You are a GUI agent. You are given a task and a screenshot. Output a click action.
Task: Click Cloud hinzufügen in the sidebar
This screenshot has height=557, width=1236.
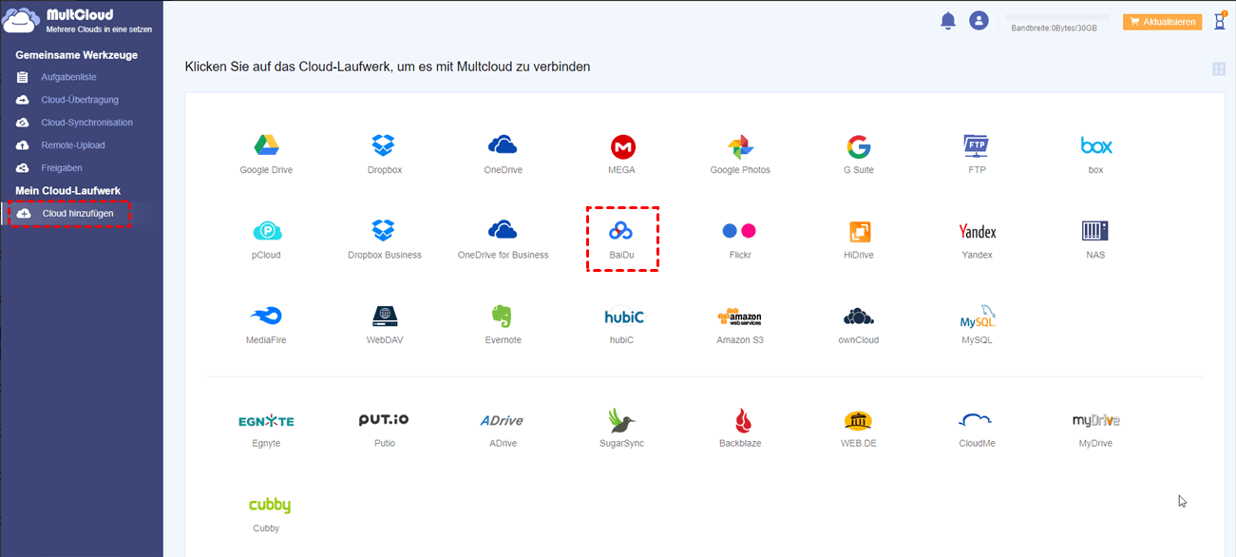tap(78, 214)
